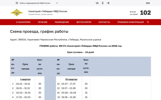Click the «Санаторий «Теберда» МВД России» title link
This screenshot has width=161, height=100.
tap(48, 11)
